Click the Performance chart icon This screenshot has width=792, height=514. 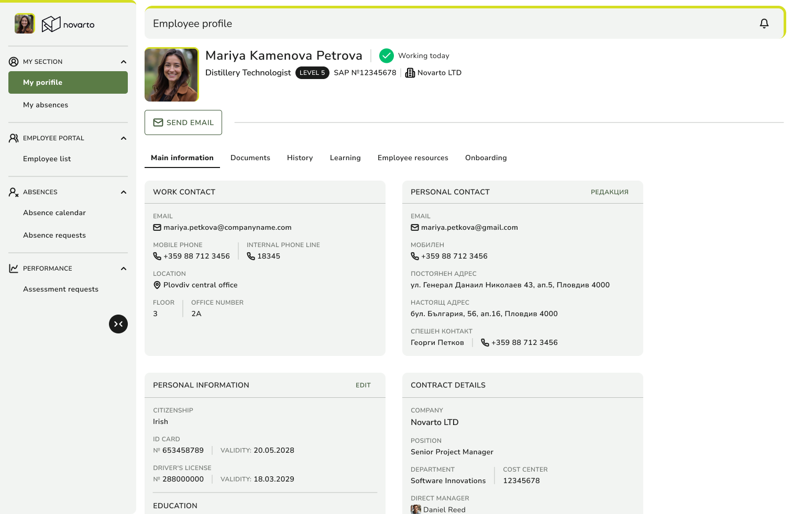click(14, 269)
